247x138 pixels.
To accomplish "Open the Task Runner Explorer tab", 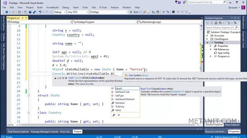I will tap(18, 131).
